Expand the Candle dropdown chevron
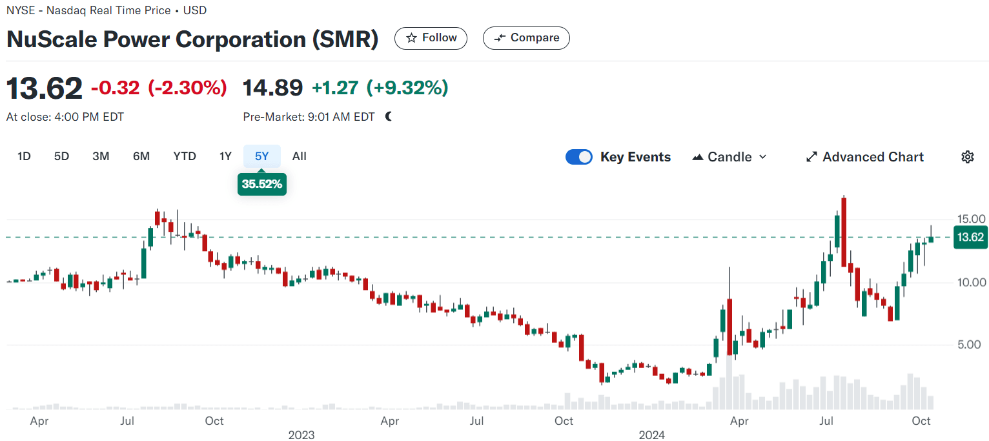 coord(762,157)
